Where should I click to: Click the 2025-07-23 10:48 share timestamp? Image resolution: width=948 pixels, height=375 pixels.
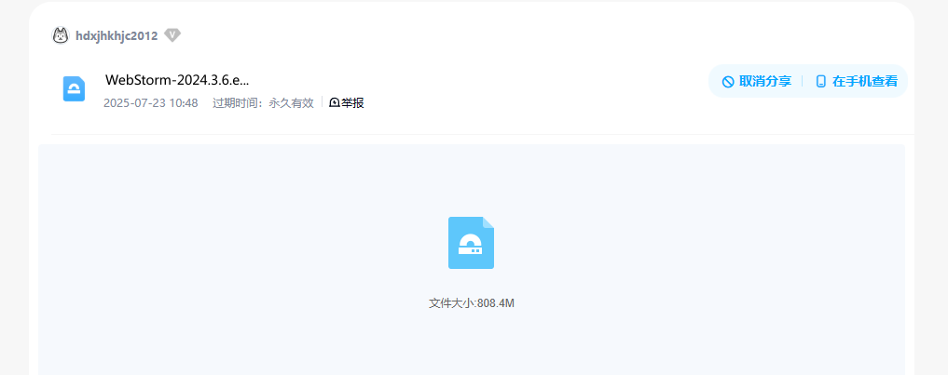point(151,103)
